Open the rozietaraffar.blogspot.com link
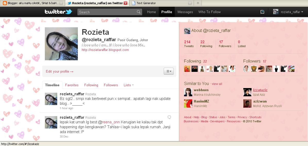This screenshot has width=308, height=146. [105, 50]
